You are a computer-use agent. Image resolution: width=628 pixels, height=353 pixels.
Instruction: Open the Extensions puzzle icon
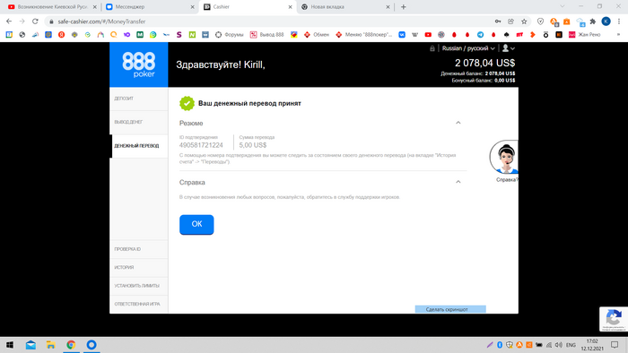(593, 22)
